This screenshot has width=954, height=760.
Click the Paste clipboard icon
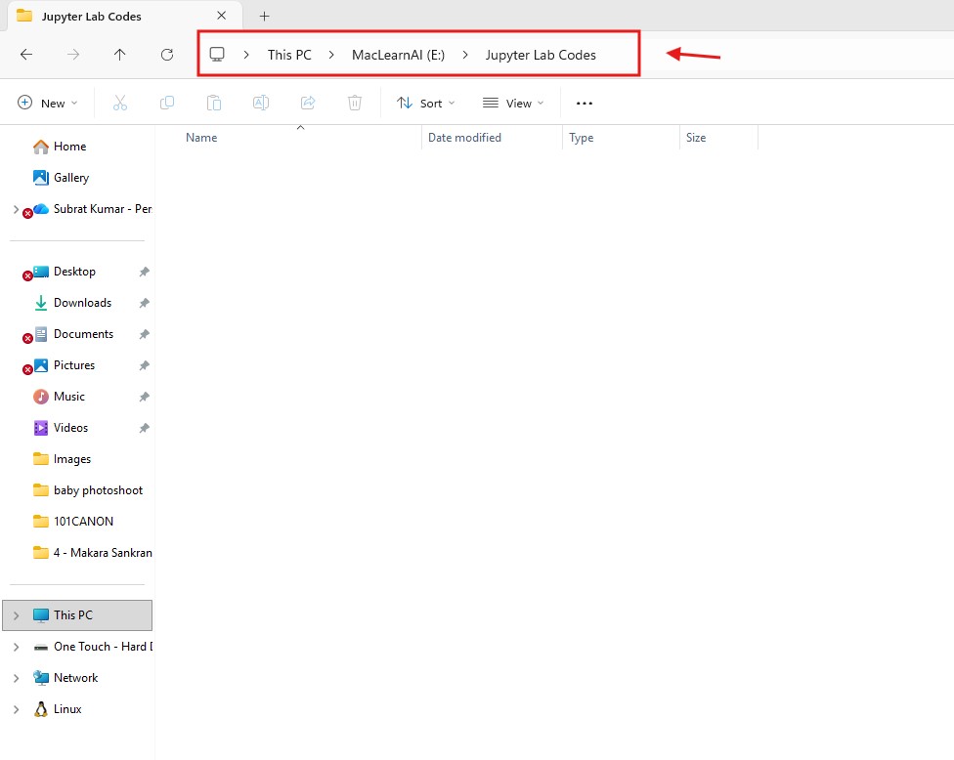(x=214, y=103)
